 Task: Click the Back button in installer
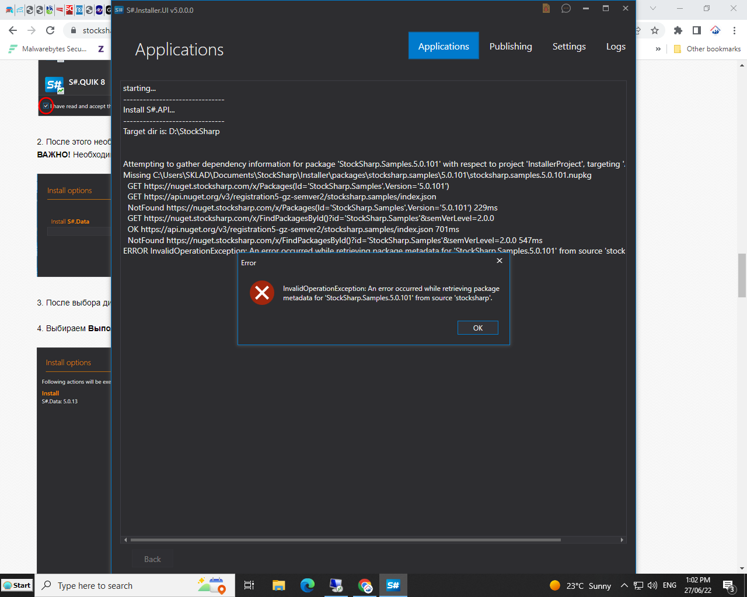pyautogui.click(x=152, y=559)
